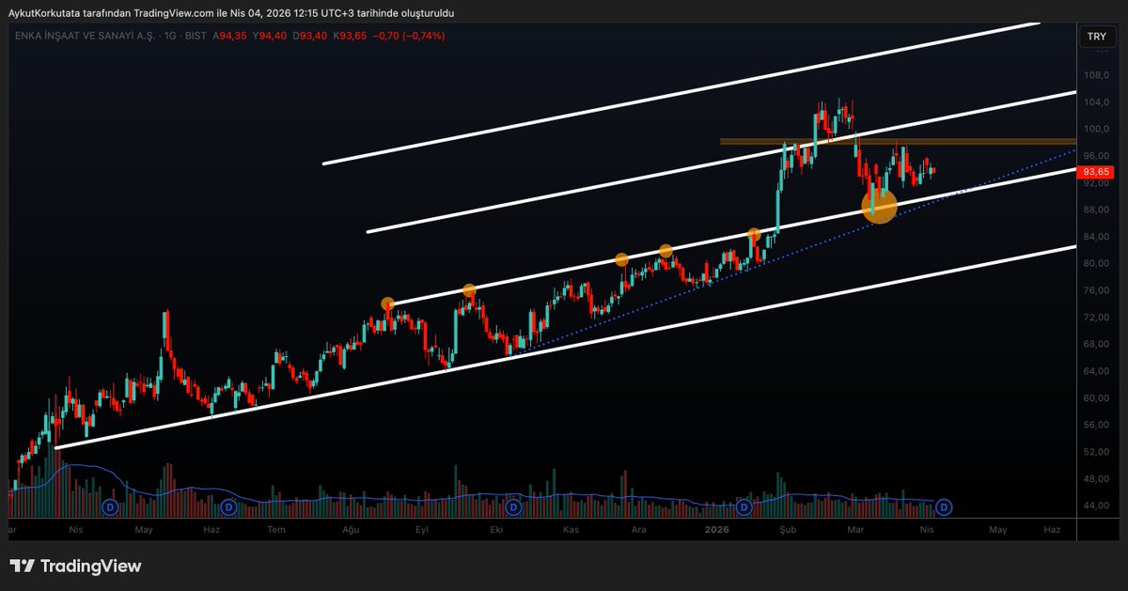Click the 60,0 price axis label
This screenshot has height=591, width=1128.
(x=1097, y=397)
